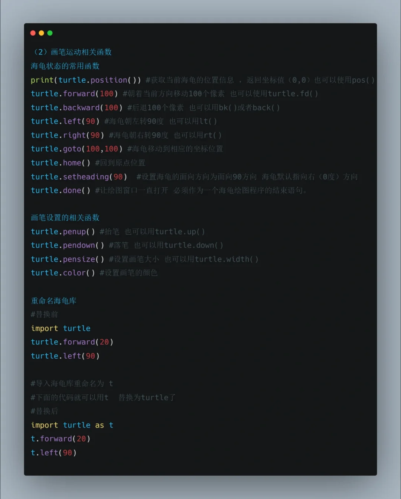Click the comment mentioning pos()
Screen dimensions: 401x499
(x=260, y=80)
